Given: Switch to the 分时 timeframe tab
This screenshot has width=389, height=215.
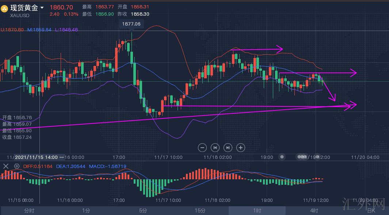Looking at the screenshot, I should pyautogui.click(x=29, y=211).
